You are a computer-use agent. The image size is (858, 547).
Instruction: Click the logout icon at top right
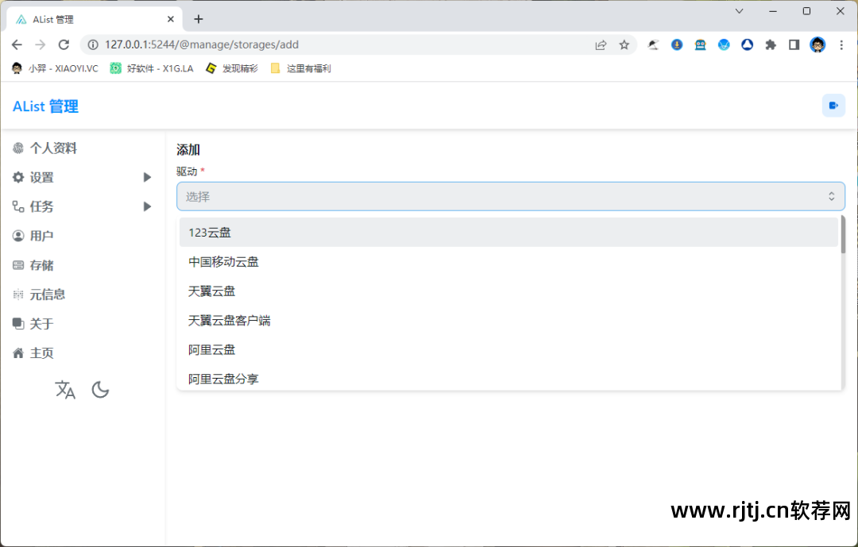tap(833, 105)
